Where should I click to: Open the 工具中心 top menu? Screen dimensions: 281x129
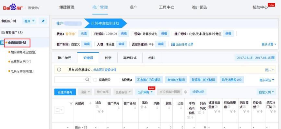click(x=167, y=7)
